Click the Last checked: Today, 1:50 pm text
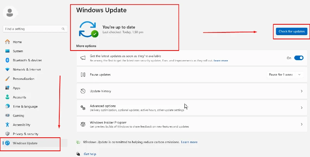The image size is (310, 157). point(123,32)
